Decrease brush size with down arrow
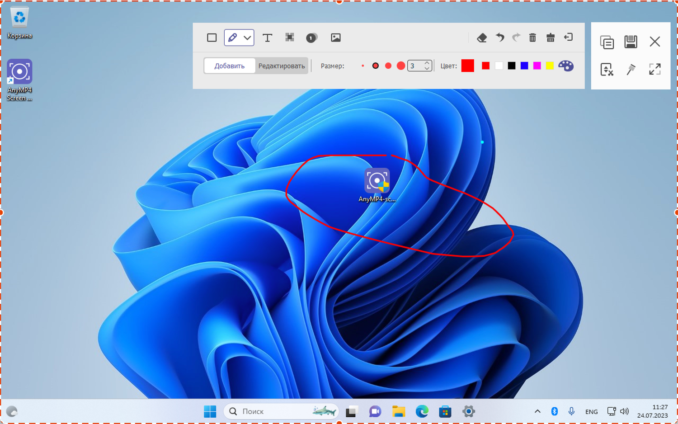Screen dimensions: 678x424 tap(427, 69)
